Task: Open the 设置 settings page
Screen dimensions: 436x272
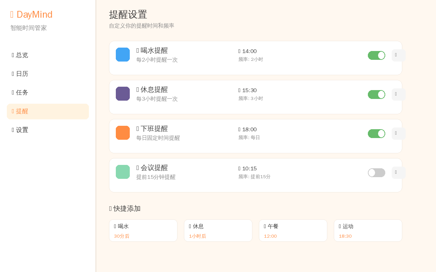Action: (48, 130)
